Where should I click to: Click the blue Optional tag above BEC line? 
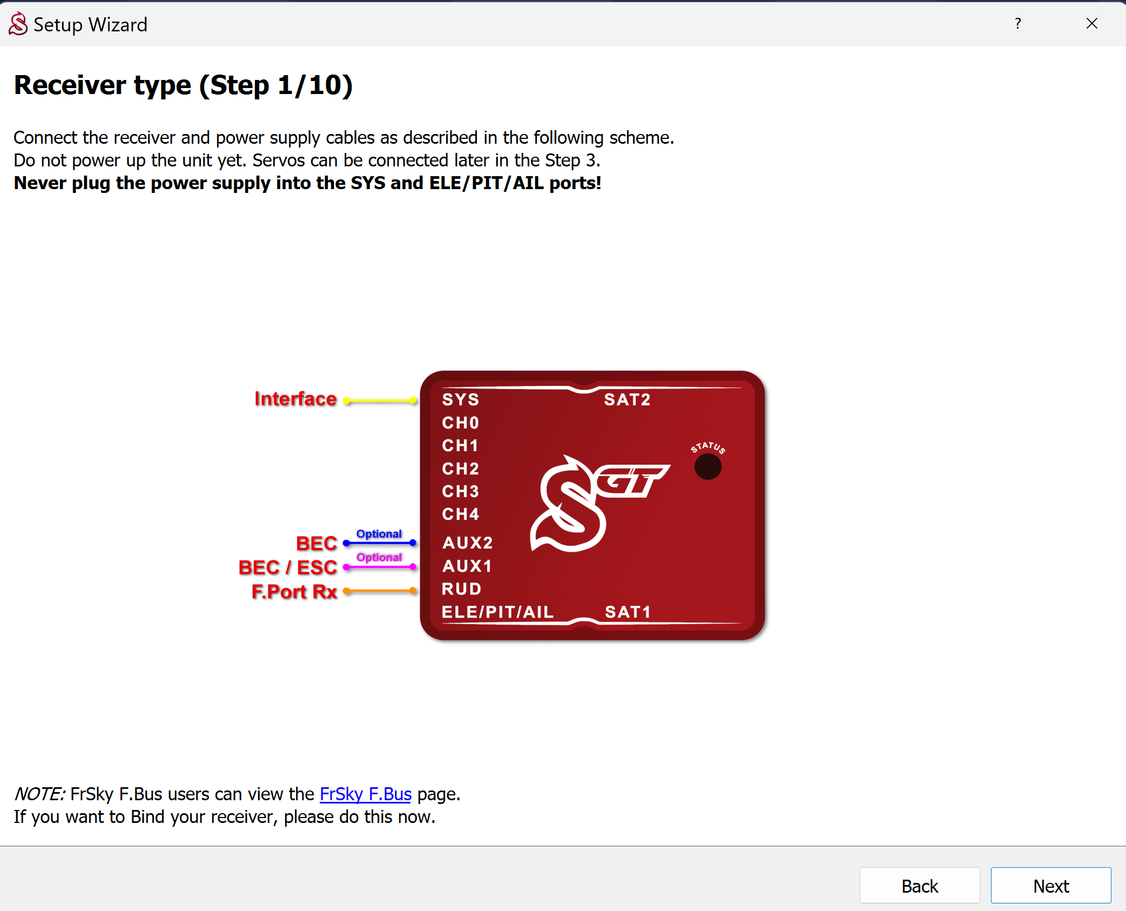point(379,533)
